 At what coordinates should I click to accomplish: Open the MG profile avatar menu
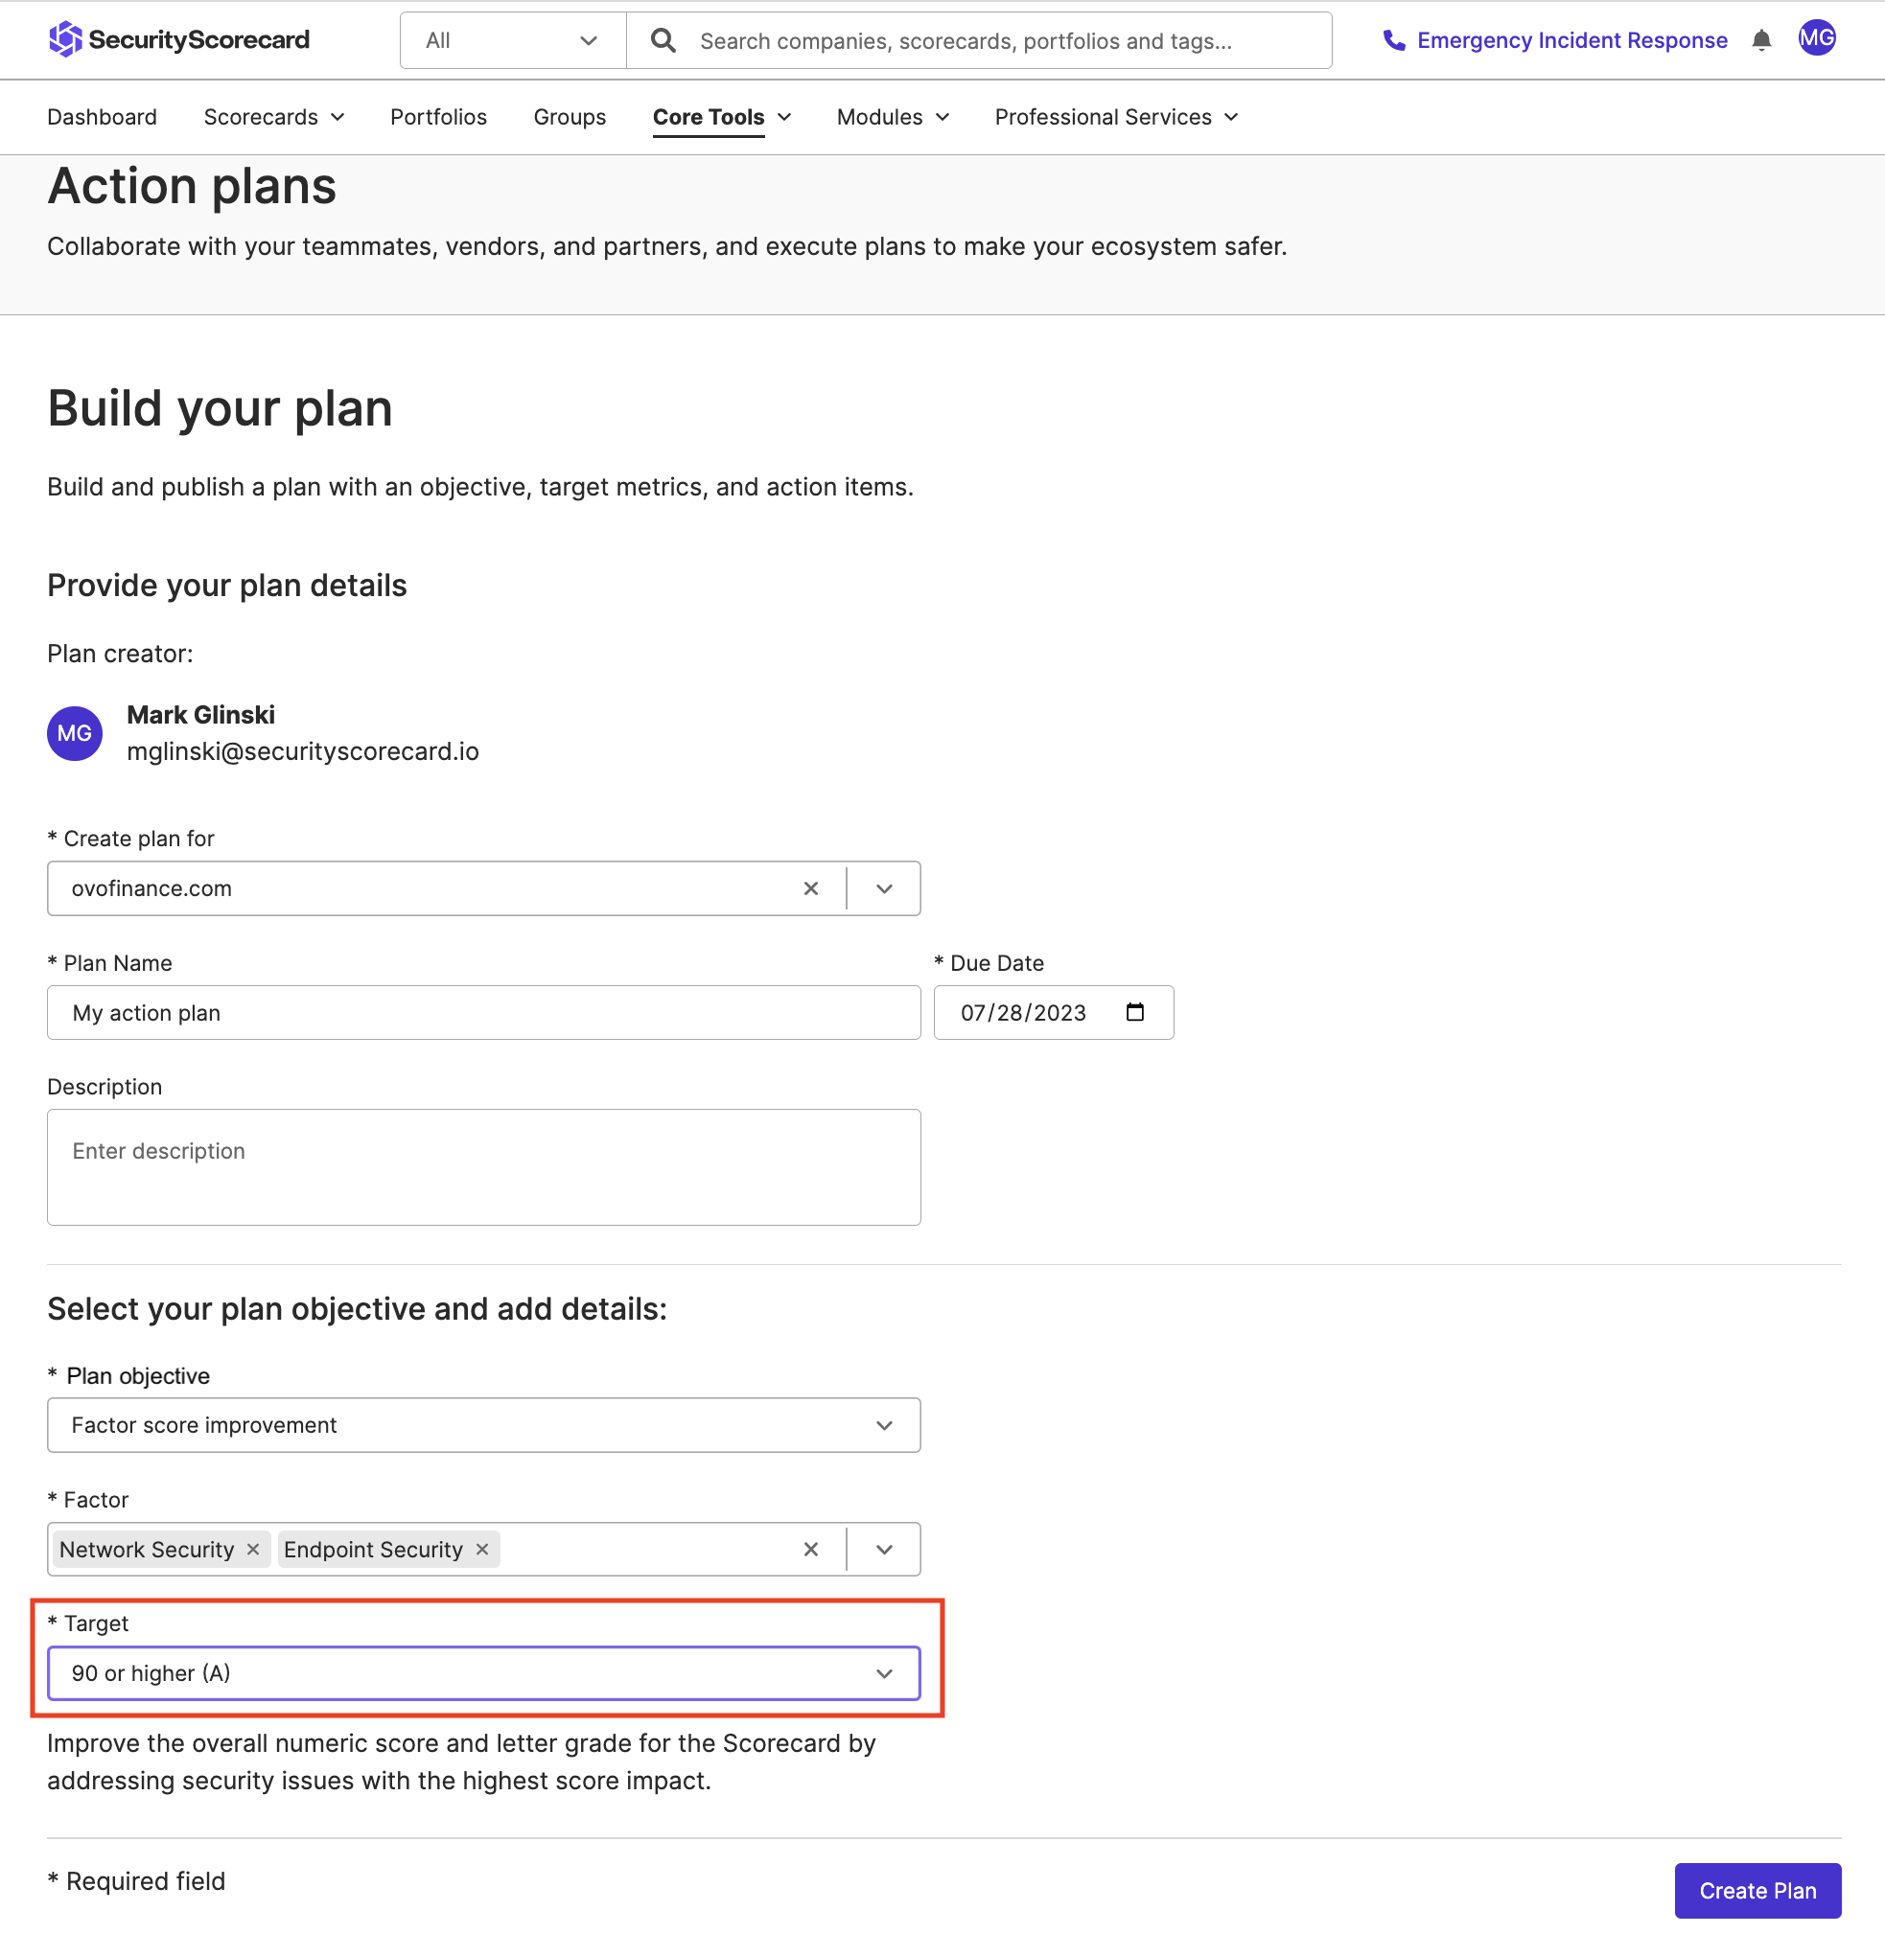click(1817, 39)
